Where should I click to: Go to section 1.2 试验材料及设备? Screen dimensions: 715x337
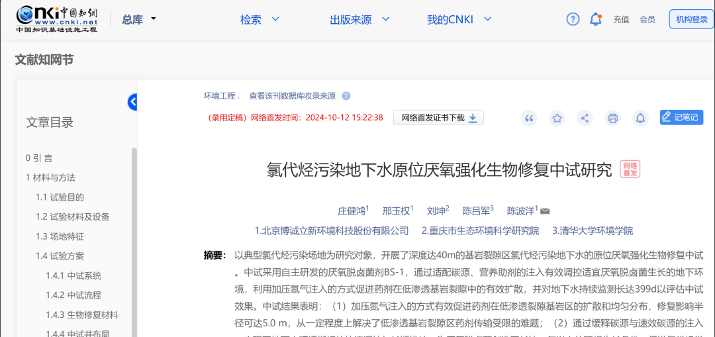[73, 217]
